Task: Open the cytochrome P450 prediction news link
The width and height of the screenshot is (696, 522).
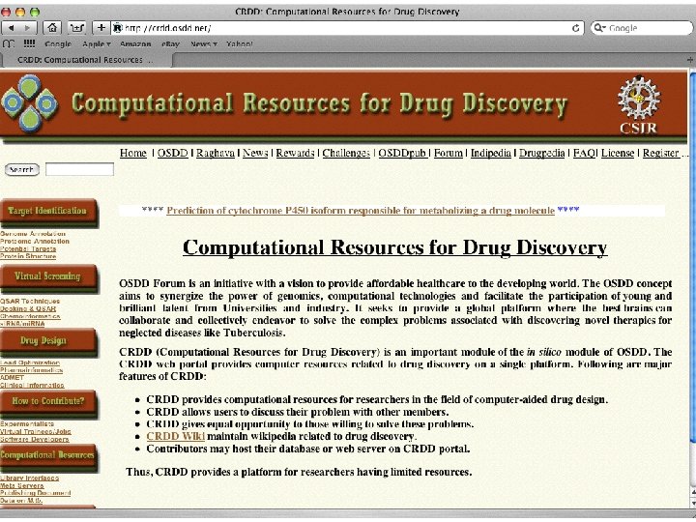Action: coord(361,211)
